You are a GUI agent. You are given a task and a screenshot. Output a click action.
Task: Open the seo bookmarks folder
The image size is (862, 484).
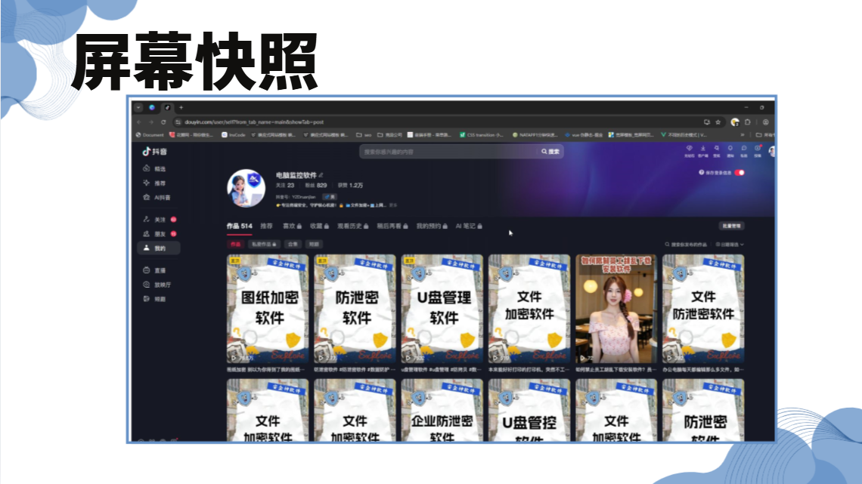[x=364, y=134]
